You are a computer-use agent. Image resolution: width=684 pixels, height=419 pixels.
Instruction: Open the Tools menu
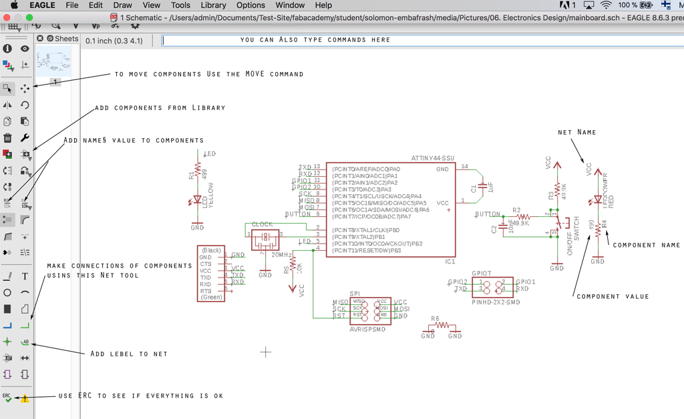coord(180,5)
